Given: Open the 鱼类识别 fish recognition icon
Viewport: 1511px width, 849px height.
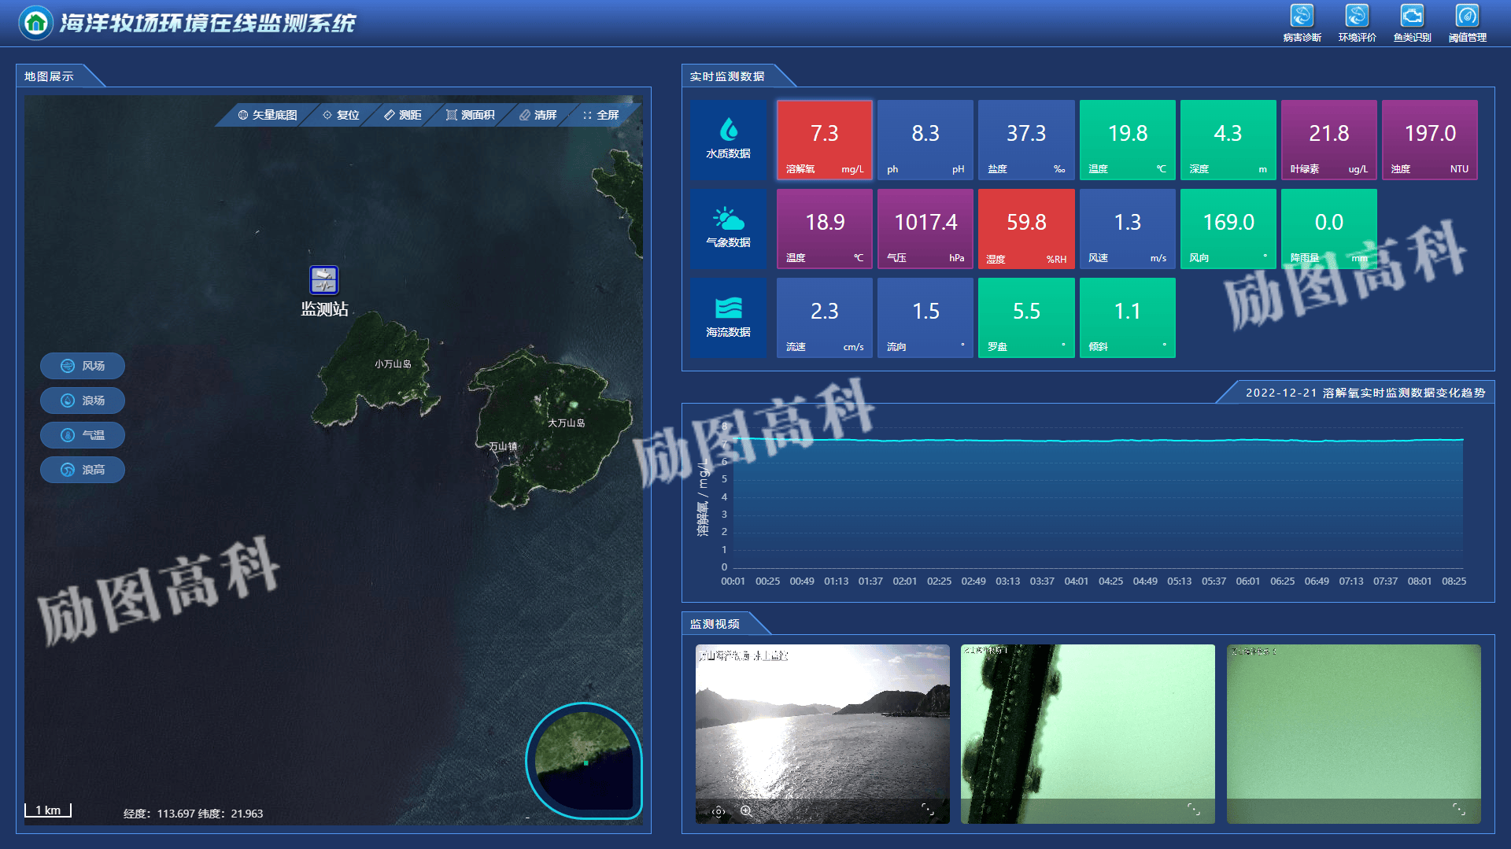Looking at the screenshot, I should 1412,17.
